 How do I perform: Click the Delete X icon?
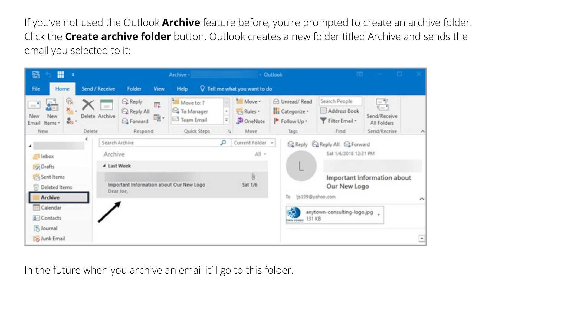click(88, 105)
